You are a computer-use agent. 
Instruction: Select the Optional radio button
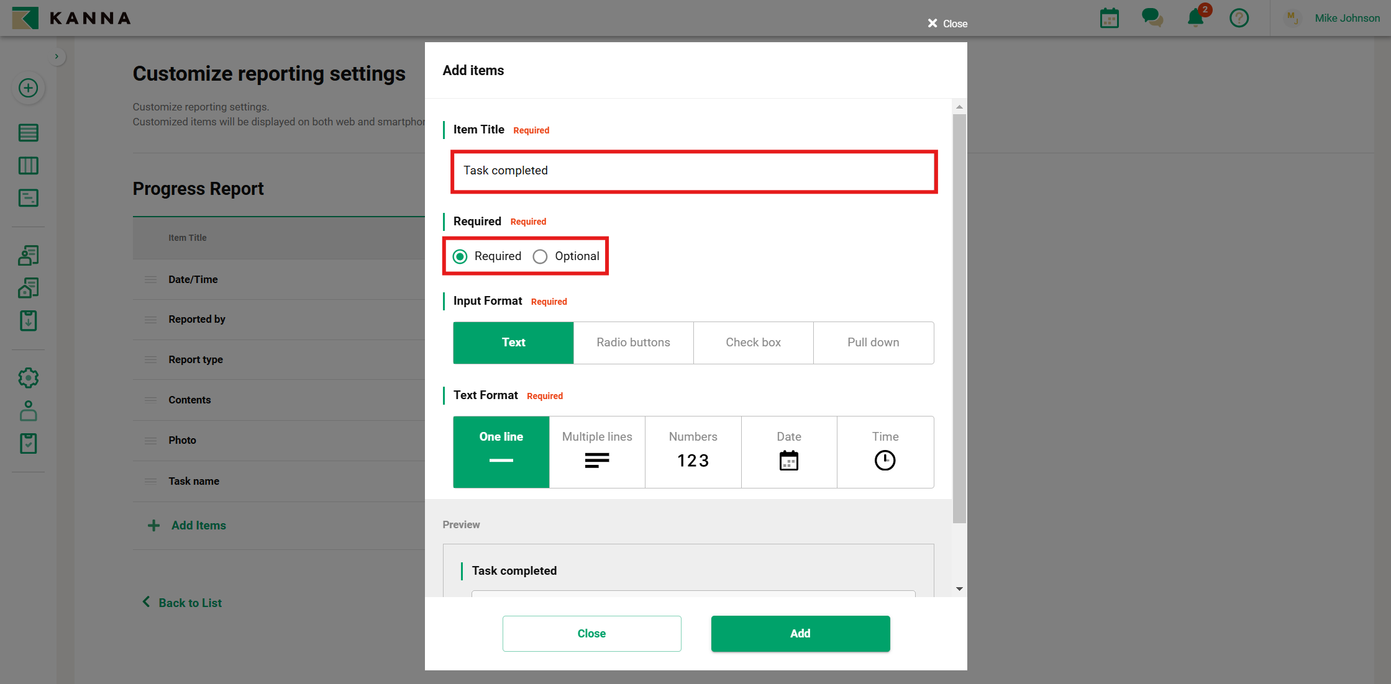point(540,256)
